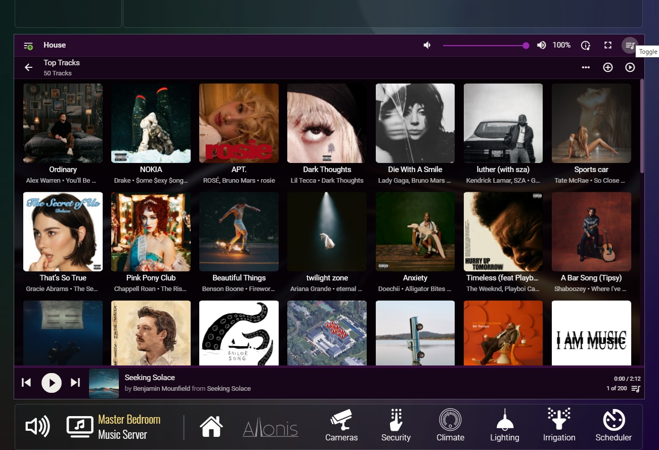Click the Ordinary album cover

tap(63, 123)
